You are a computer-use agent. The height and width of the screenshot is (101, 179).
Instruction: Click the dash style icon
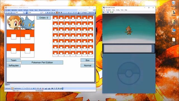(54, 88)
